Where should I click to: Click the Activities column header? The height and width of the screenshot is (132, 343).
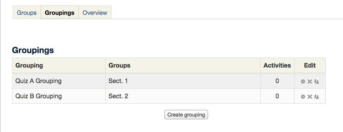coord(277,65)
